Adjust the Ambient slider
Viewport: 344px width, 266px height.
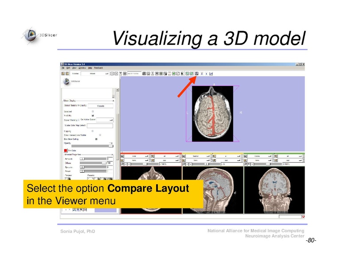[x=93, y=159]
